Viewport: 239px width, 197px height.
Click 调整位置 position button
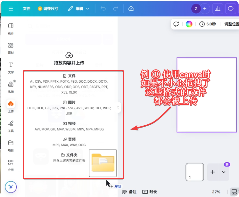(x=232, y=24)
